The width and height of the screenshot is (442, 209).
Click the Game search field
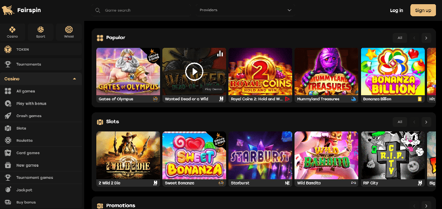pos(141,10)
